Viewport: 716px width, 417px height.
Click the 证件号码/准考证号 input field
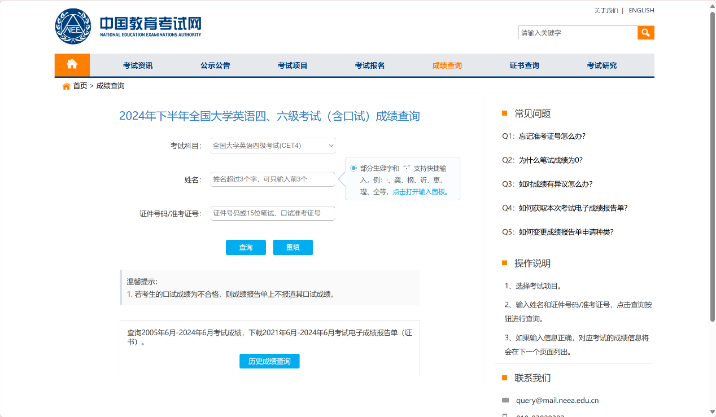[273, 213]
